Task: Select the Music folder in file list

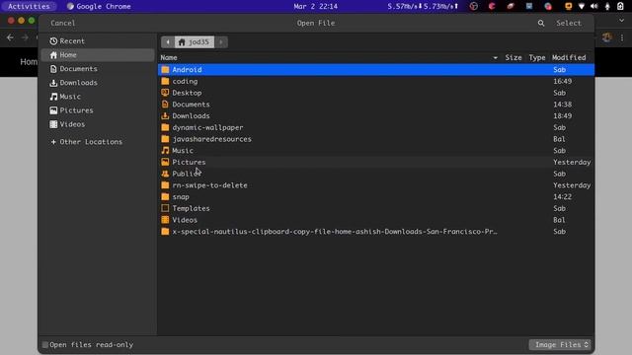Action: (376, 151)
